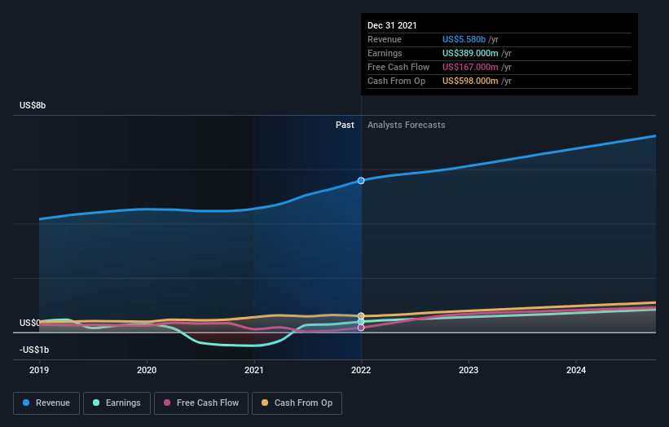
Task: Click the 2019 x-axis label
Action: point(39,370)
